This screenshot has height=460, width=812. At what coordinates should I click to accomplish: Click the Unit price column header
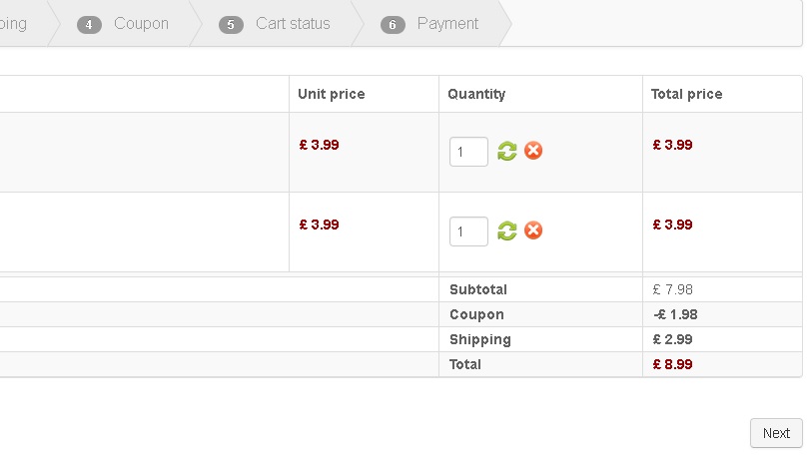(x=332, y=94)
